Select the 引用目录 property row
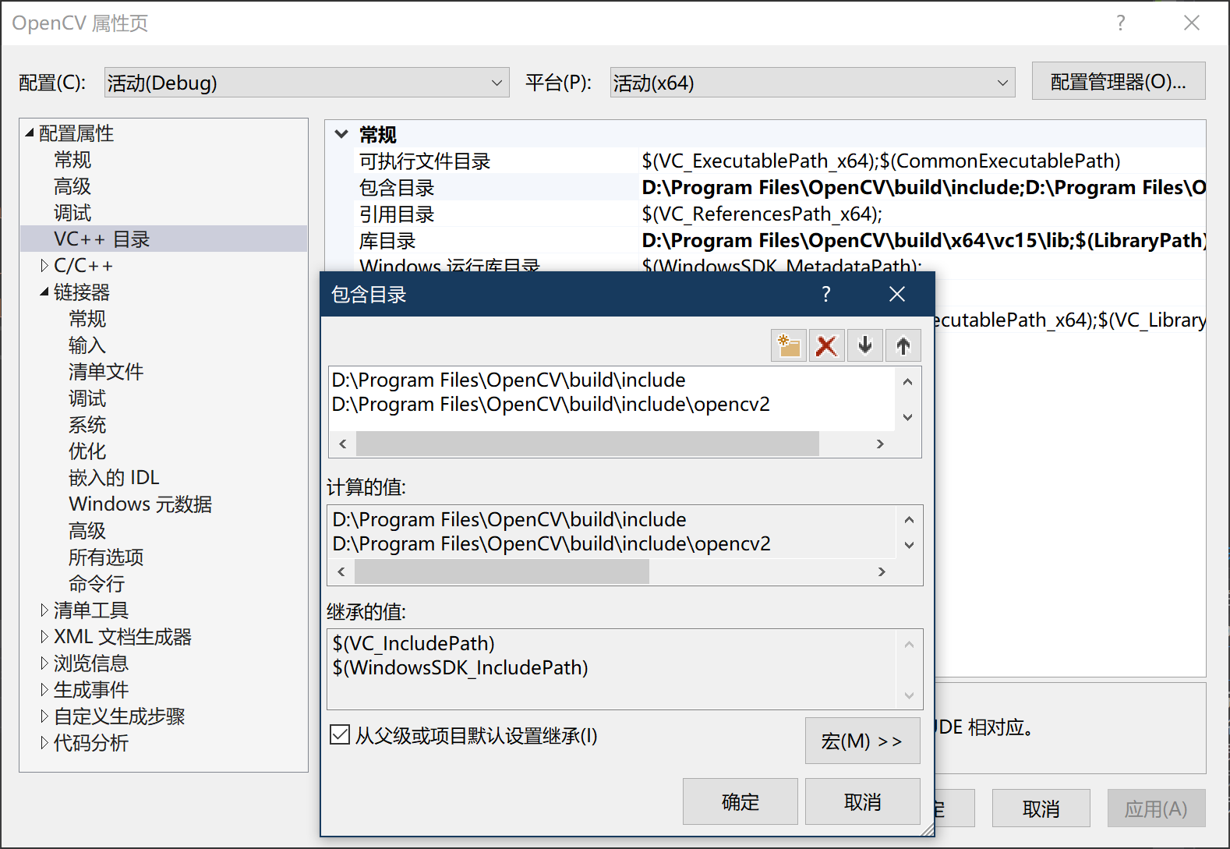The height and width of the screenshot is (849, 1230). 779,214
